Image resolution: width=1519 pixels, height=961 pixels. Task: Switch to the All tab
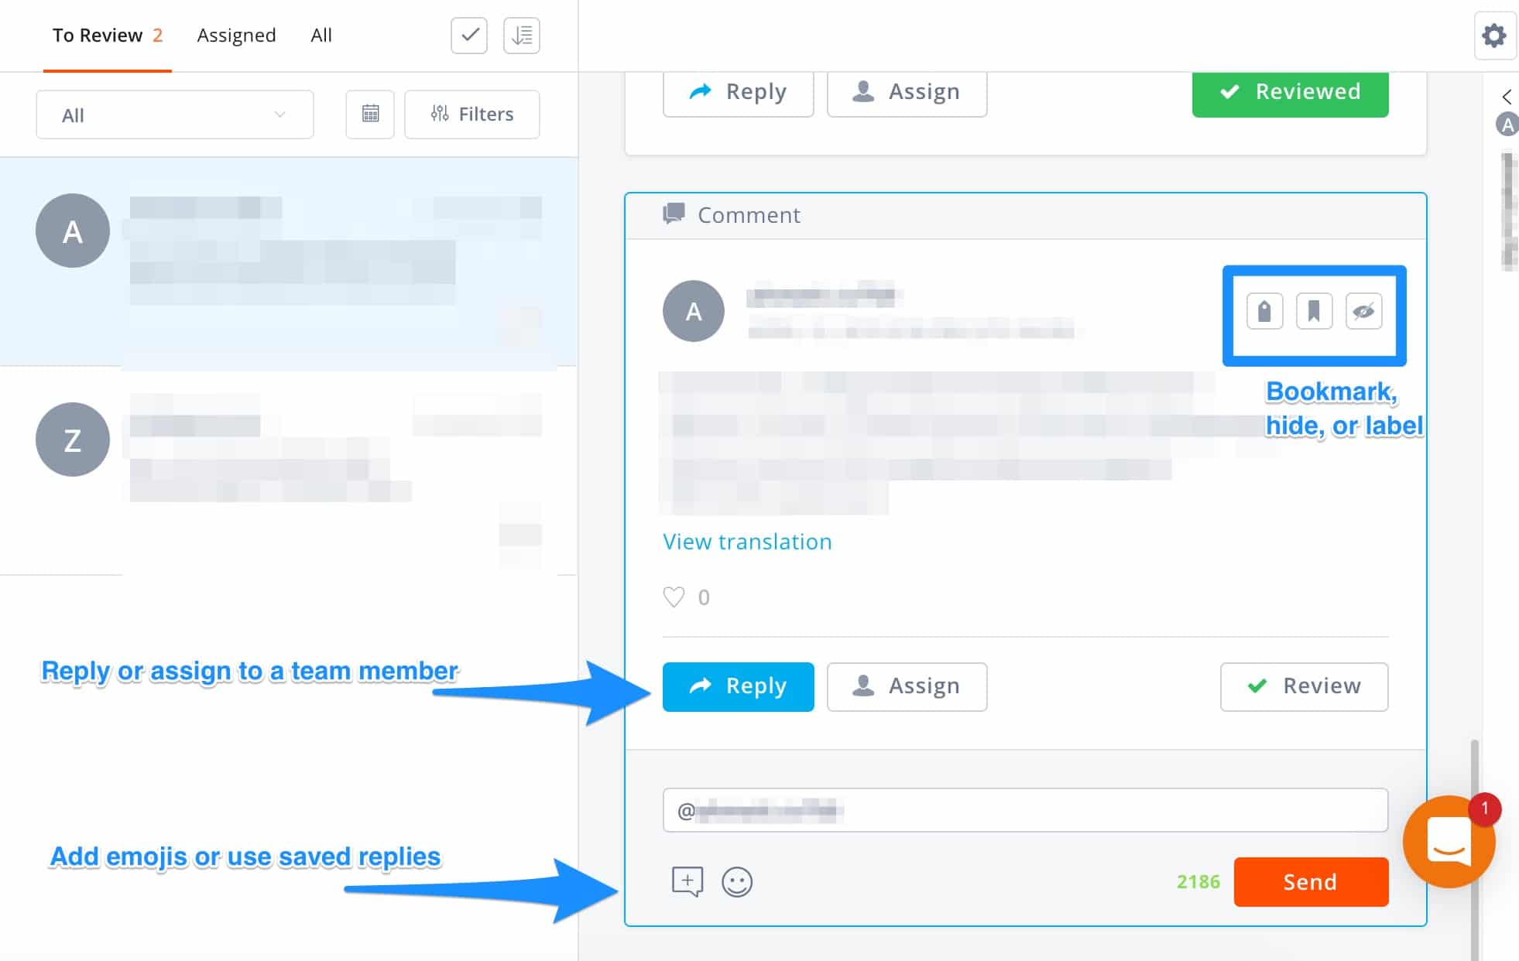(321, 36)
